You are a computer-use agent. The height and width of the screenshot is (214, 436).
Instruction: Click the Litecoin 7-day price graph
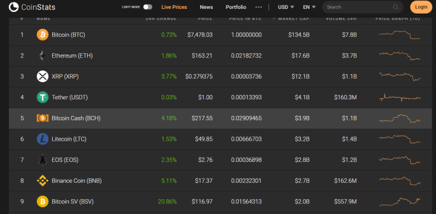pyautogui.click(x=400, y=139)
